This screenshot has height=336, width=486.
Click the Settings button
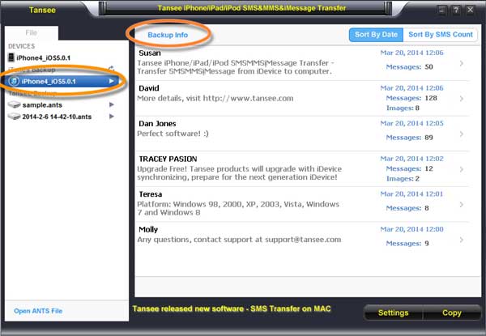tap(393, 313)
